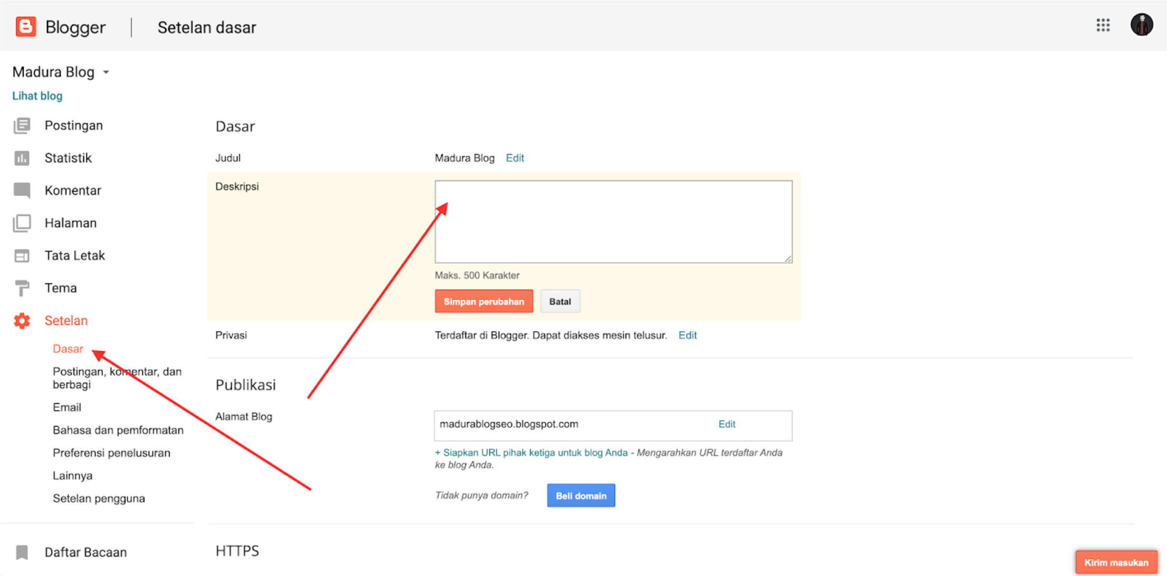This screenshot has width=1167, height=576.
Task: Click the Halaman pages icon
Action: coord(22,223)
